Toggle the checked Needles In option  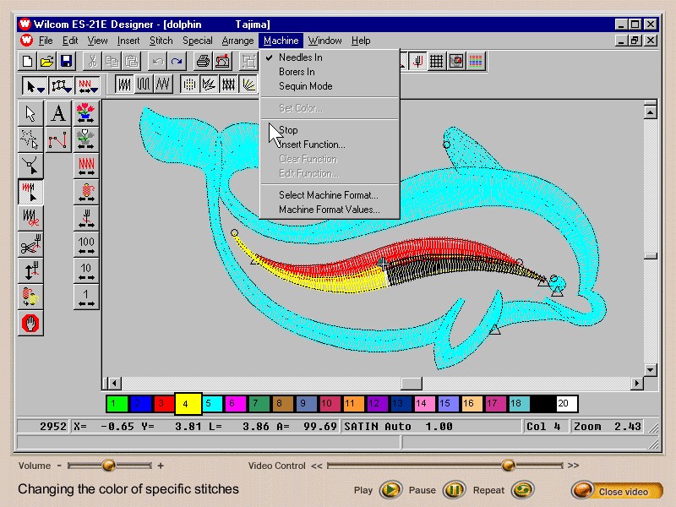[300, 57]
